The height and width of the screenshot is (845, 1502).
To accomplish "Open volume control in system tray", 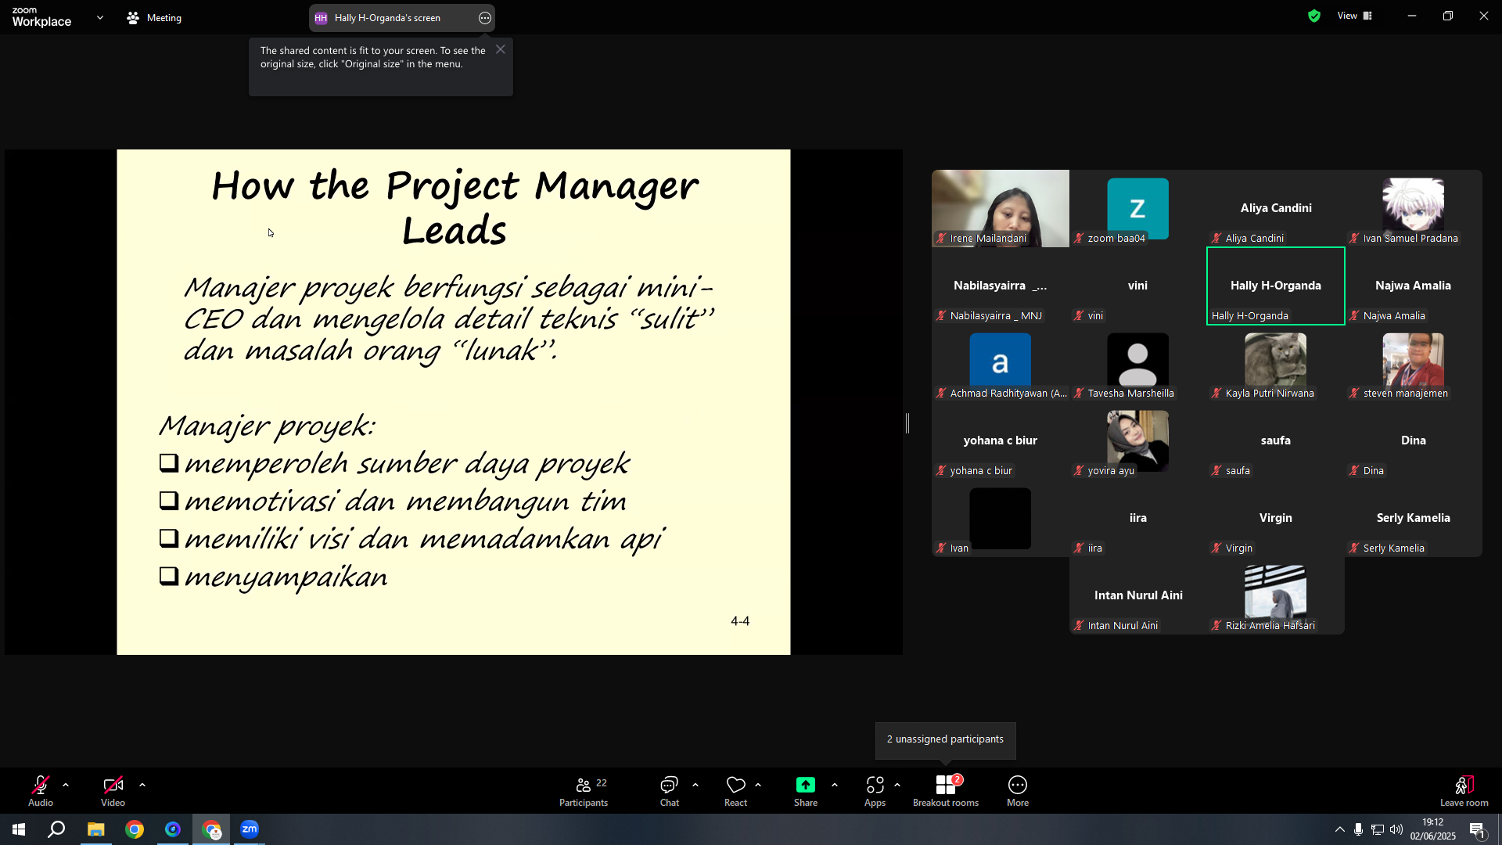I will pyautogui.click(x=1396, y=829).
